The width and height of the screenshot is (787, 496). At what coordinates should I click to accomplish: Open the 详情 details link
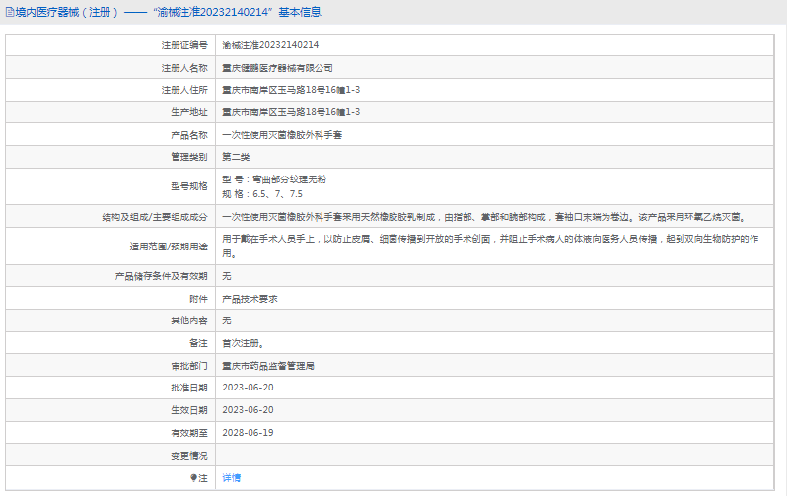pos(232,478)
